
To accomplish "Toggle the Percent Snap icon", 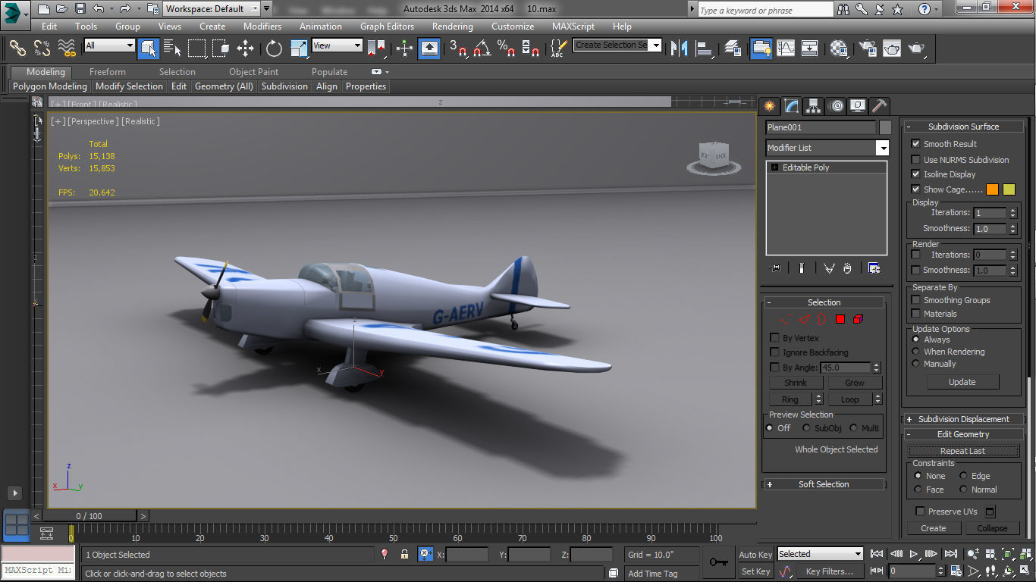I will [x=507, y=48].
